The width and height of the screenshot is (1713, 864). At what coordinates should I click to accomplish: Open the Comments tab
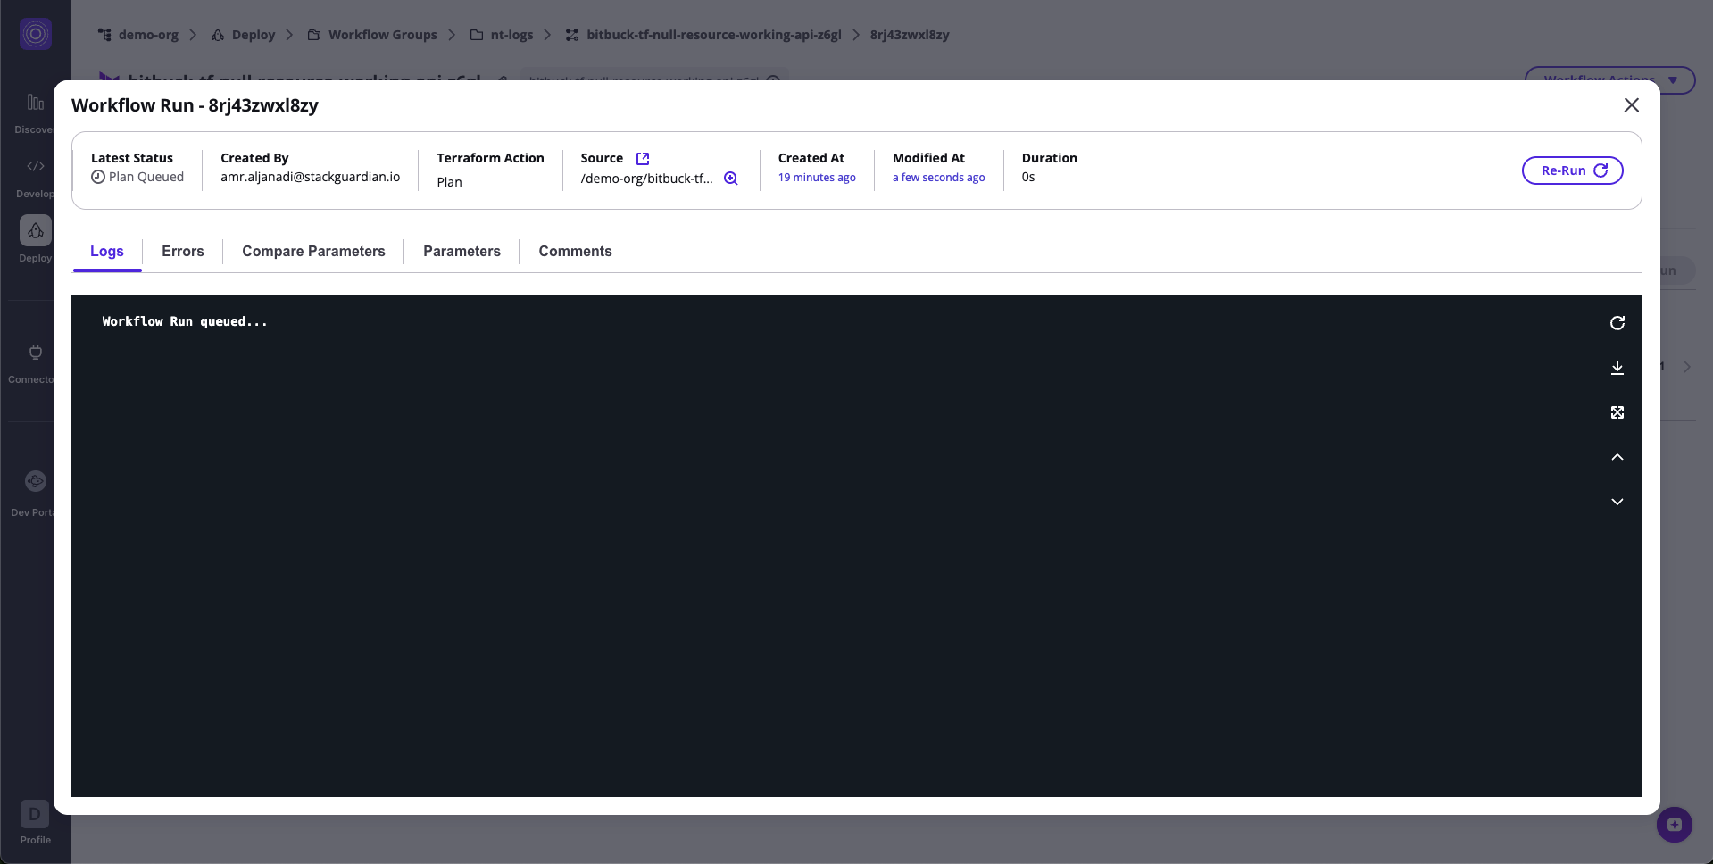(x=574, y=251)
